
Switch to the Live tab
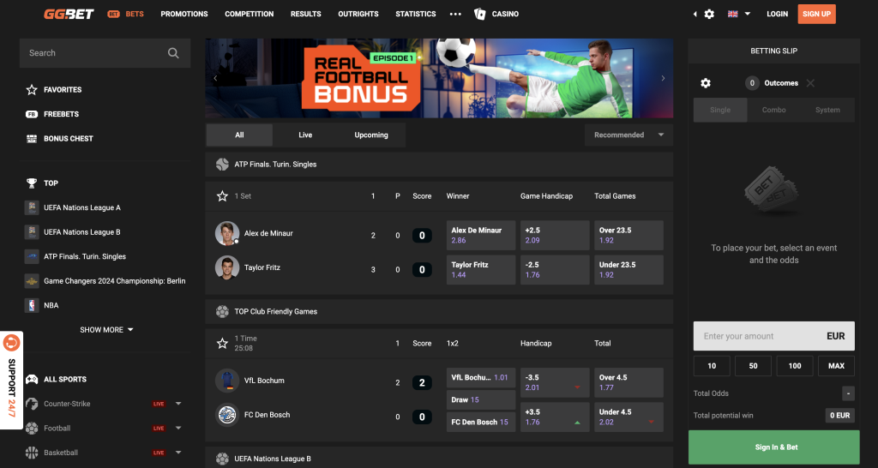(305, 135)
